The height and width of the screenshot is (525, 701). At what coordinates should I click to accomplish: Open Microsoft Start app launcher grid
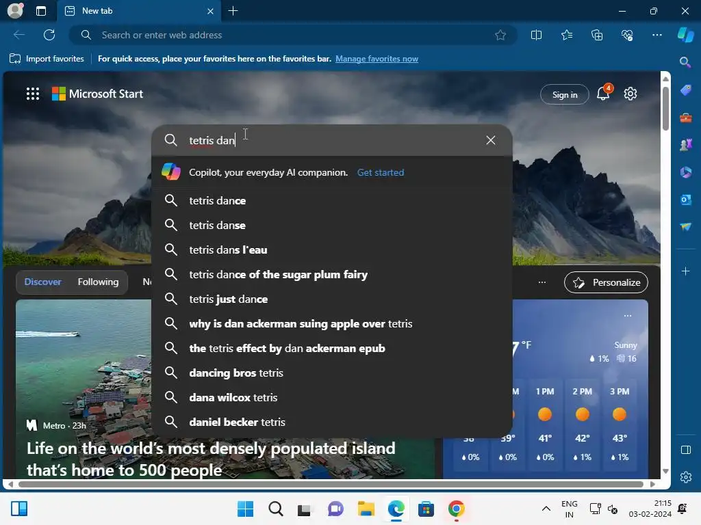(33, 94)
